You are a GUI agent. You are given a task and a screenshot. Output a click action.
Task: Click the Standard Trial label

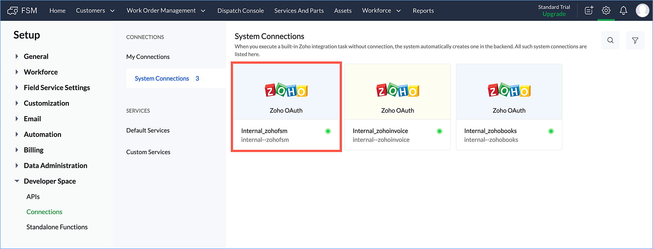554,7
